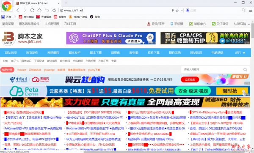Click the browser forward arrow

[25, 10]
